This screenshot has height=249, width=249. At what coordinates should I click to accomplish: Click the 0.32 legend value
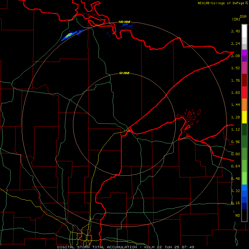pyautogui.click(x=235, y=191)
